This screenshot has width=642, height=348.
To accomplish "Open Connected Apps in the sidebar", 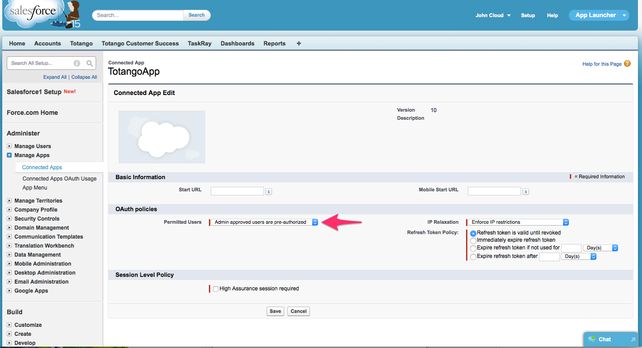I will pyautogui.click(x=42, y=167).
